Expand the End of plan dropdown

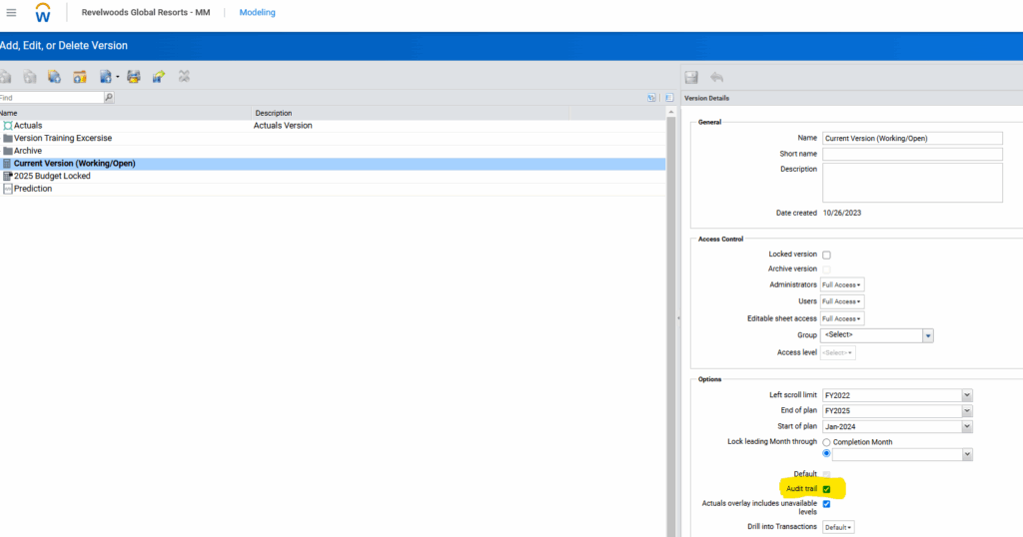(966, 411)
